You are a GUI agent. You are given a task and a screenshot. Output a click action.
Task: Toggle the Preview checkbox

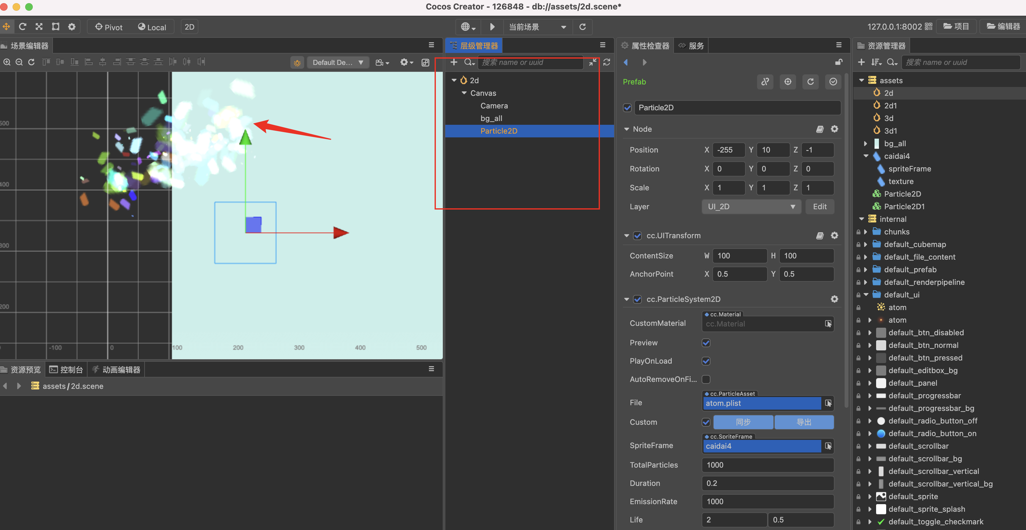[706, 343]
